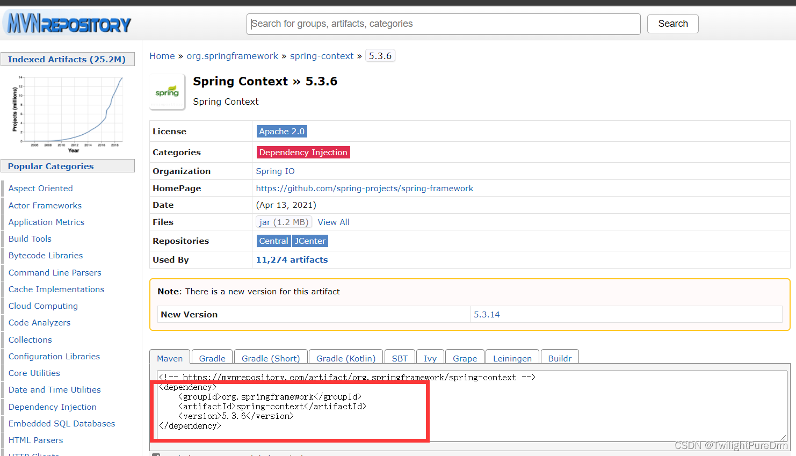This screenshot has width=796, height=456.
Task: Open the Central repository tag
Action: [273, 241]
